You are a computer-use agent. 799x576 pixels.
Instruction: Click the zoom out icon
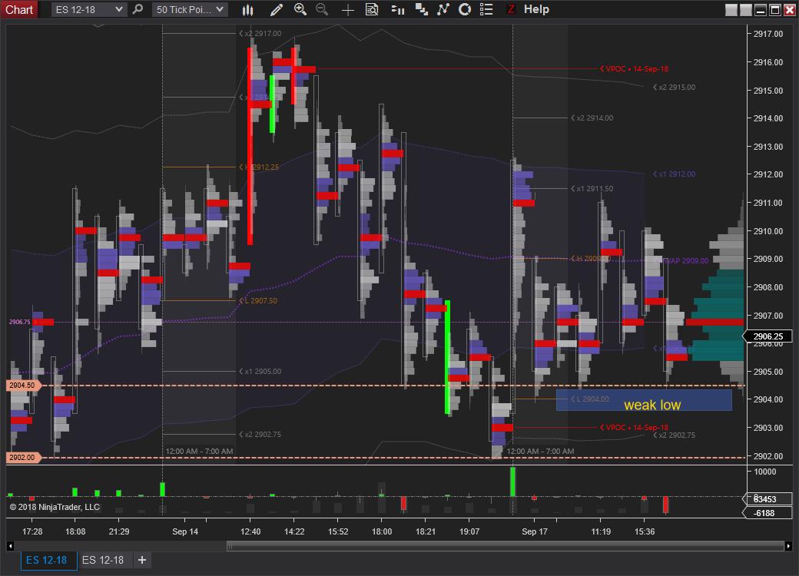[322, 9]
